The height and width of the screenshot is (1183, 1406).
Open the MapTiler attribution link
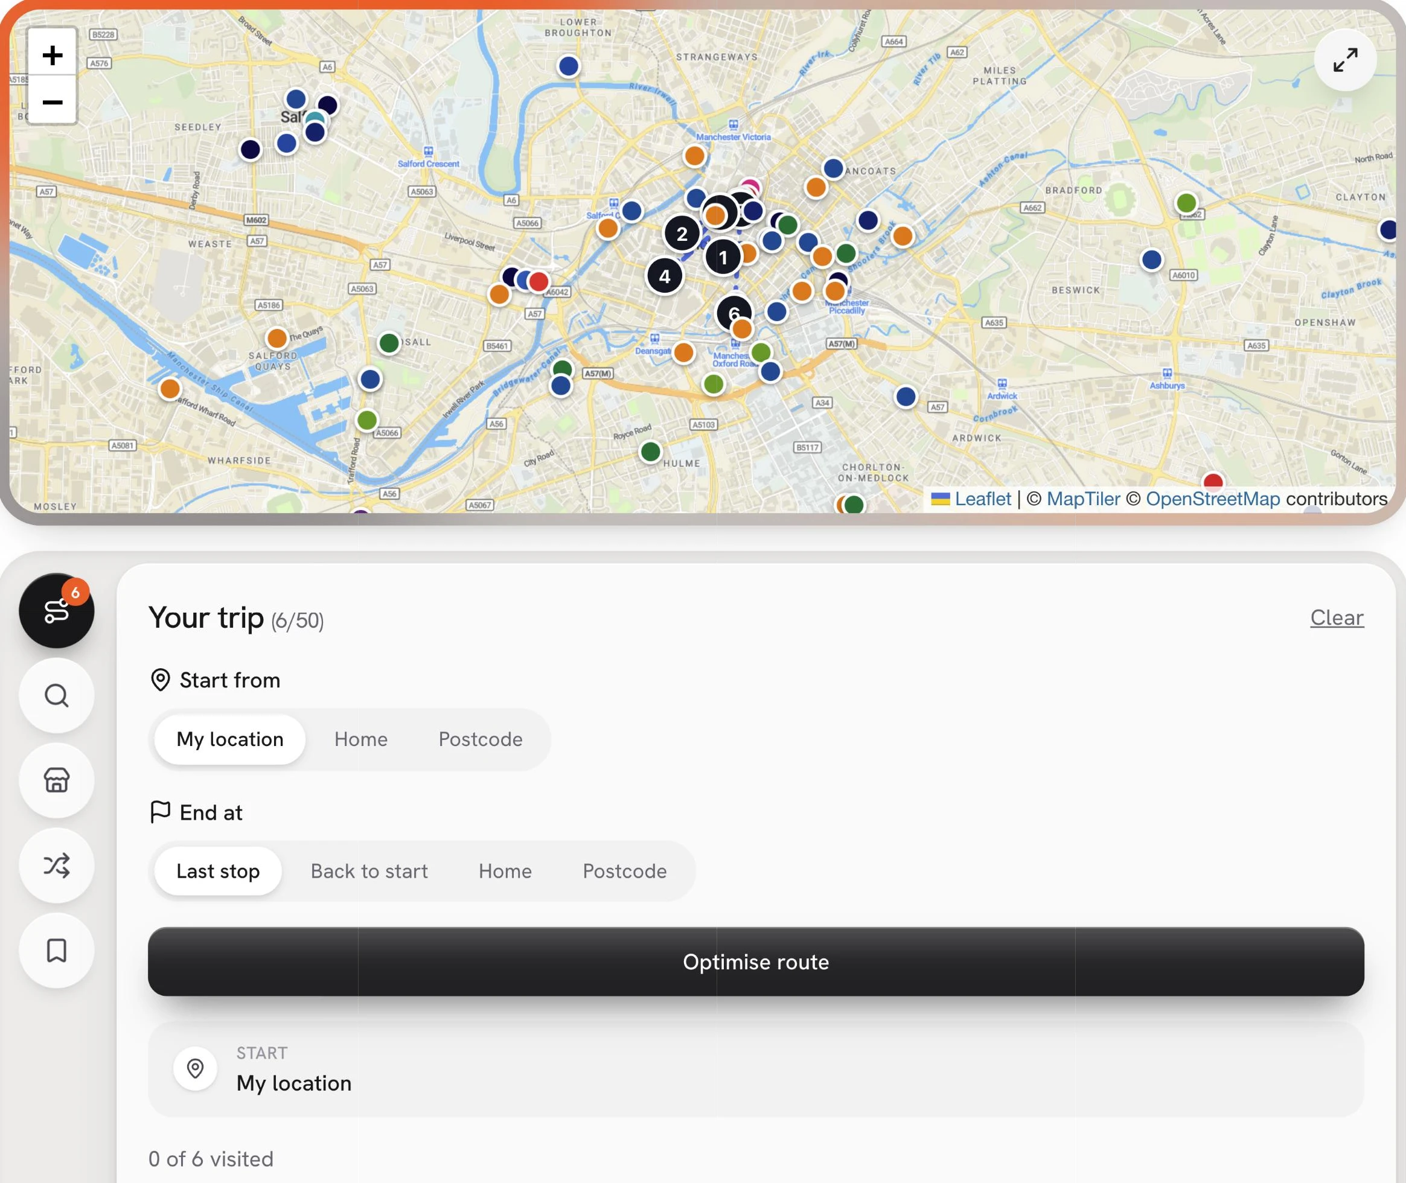coord(1084,499)
